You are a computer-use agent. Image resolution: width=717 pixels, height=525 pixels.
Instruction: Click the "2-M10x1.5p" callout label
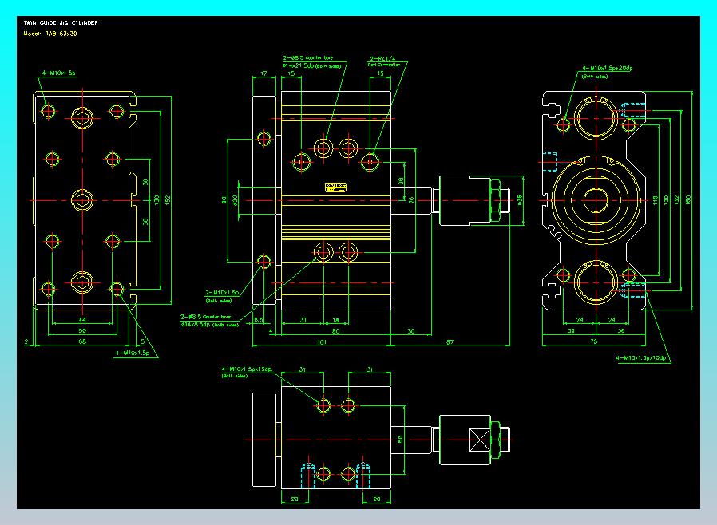pyautogui.click(x=222, y=293)
